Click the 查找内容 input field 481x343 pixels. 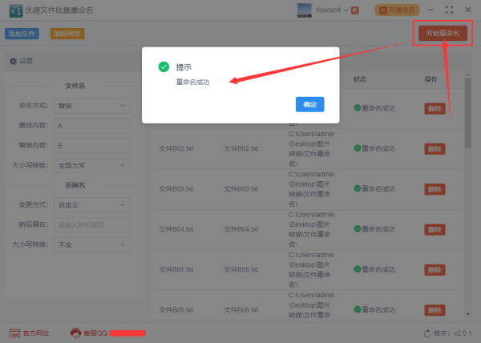pyautogui.click(x=92, y=126)
